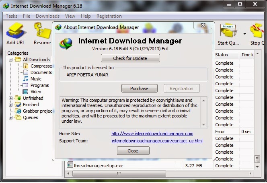Viewport: 267px width, 183px height.
Task: Click the Error status cell
Action: 226,132
